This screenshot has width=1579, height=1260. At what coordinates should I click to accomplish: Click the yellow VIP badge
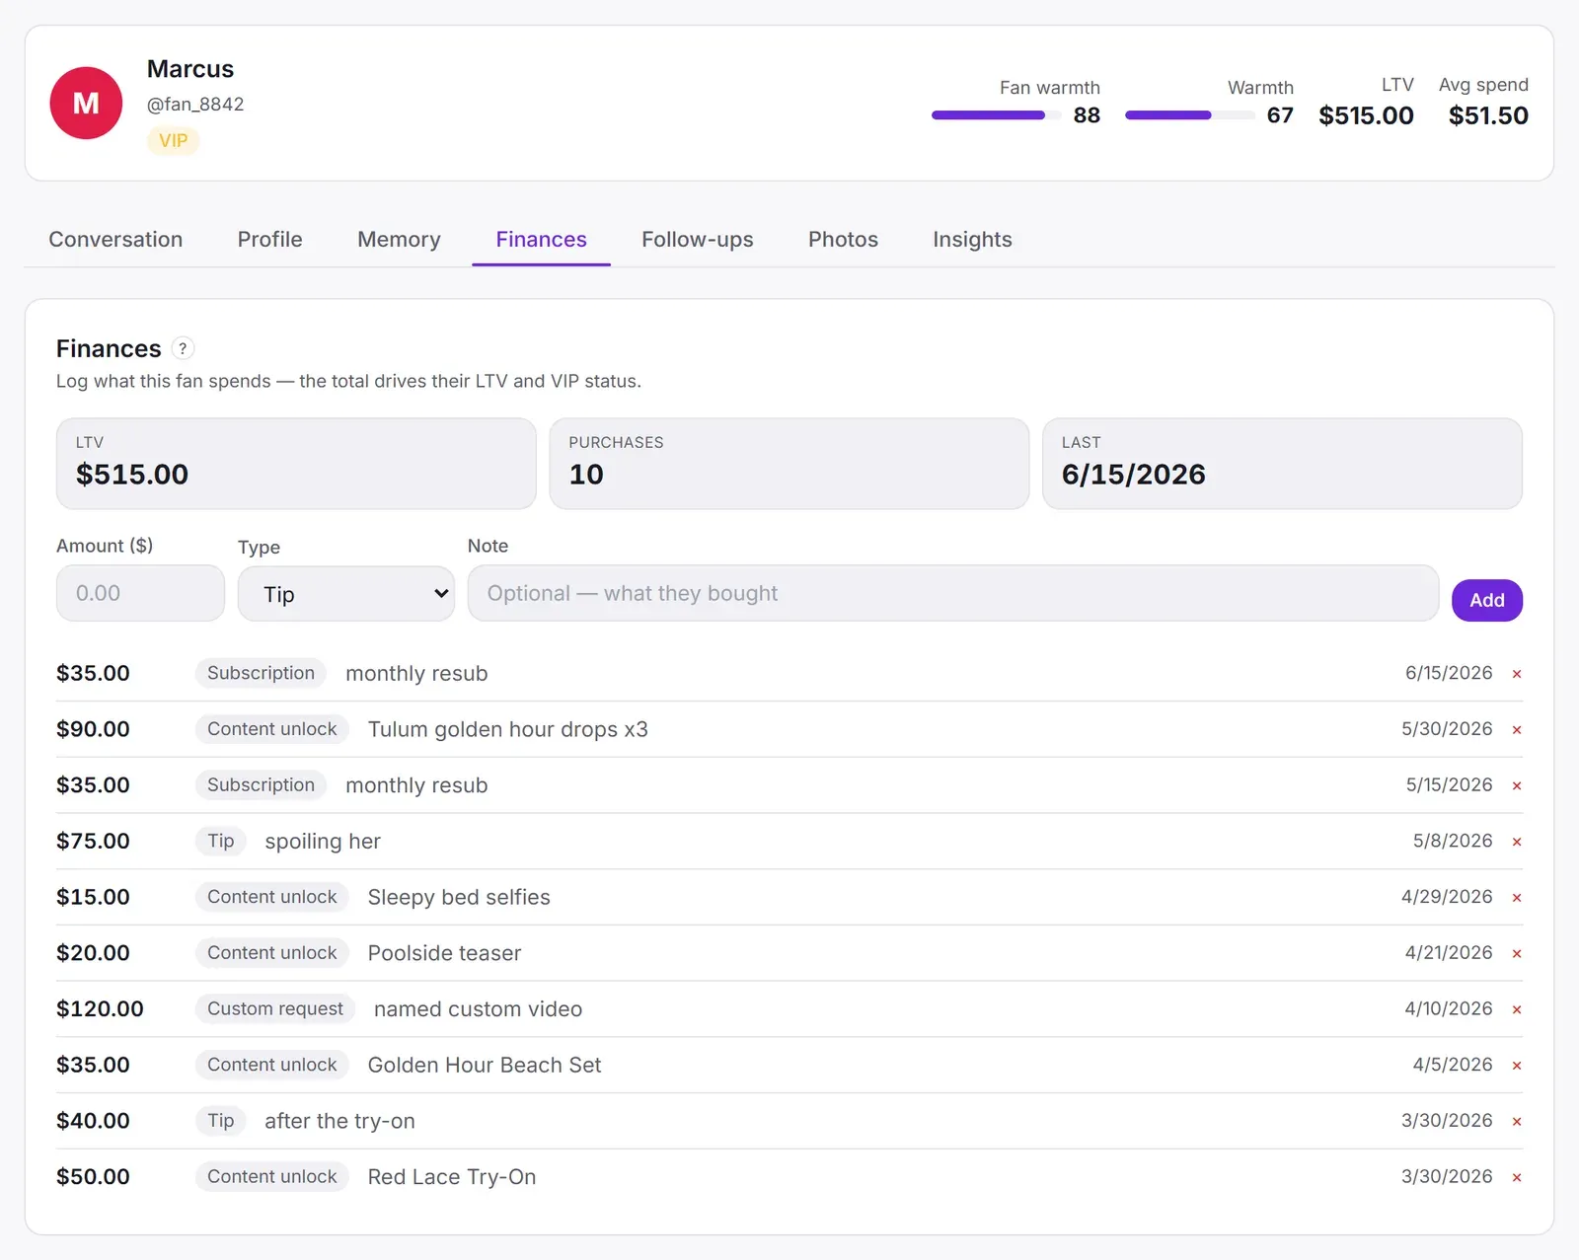(x=174, y=140)
